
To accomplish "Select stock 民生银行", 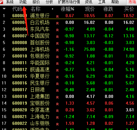I will tap(40, 83).
